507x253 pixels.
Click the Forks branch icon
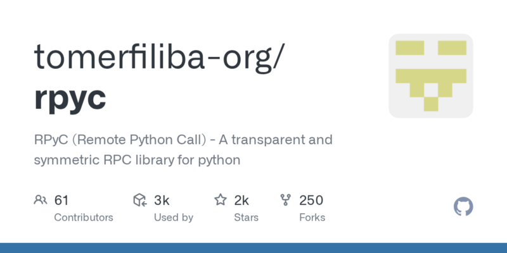coord(285,201)
